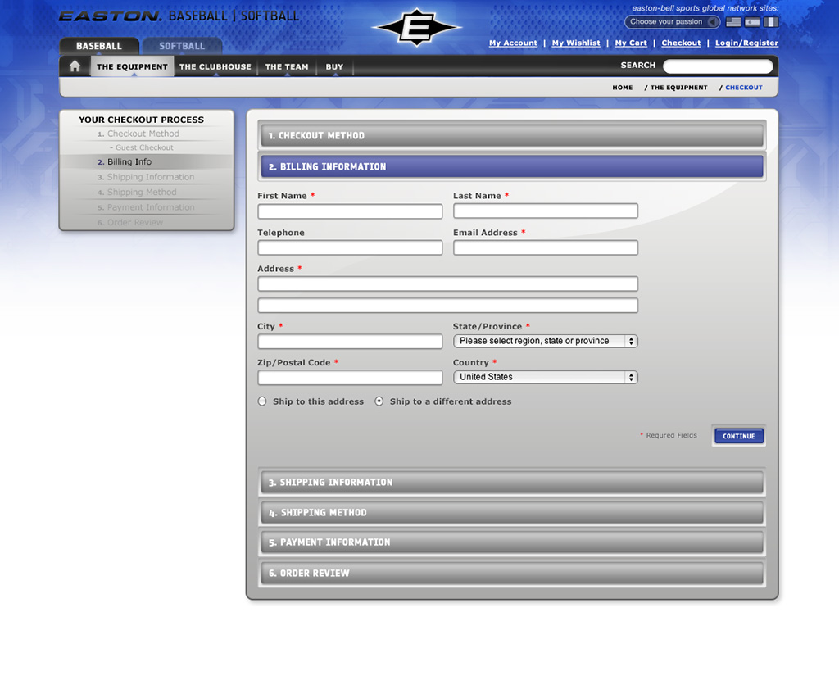Open the State/Province dropdown
The height and width of the screenshot is (694, 839).
pyautogui.click(x=545, y=341)
